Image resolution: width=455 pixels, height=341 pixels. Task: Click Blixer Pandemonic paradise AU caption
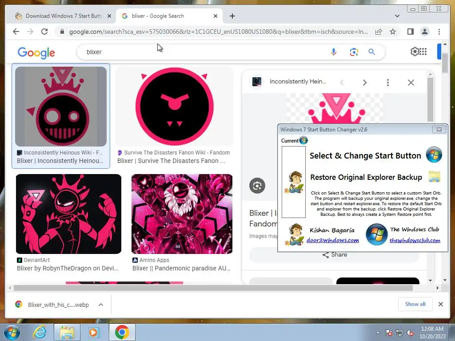click(x=181, y=268)
